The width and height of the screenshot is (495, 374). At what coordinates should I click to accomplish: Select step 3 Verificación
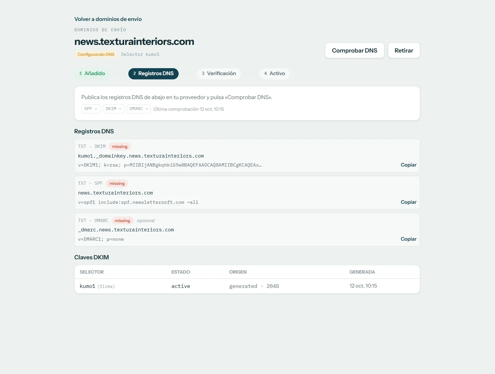[219, 73]
